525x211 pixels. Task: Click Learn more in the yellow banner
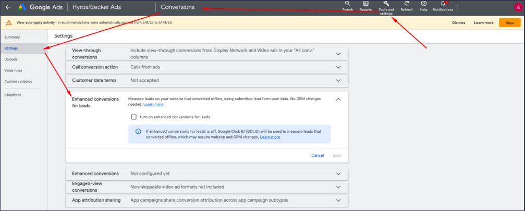483,23
